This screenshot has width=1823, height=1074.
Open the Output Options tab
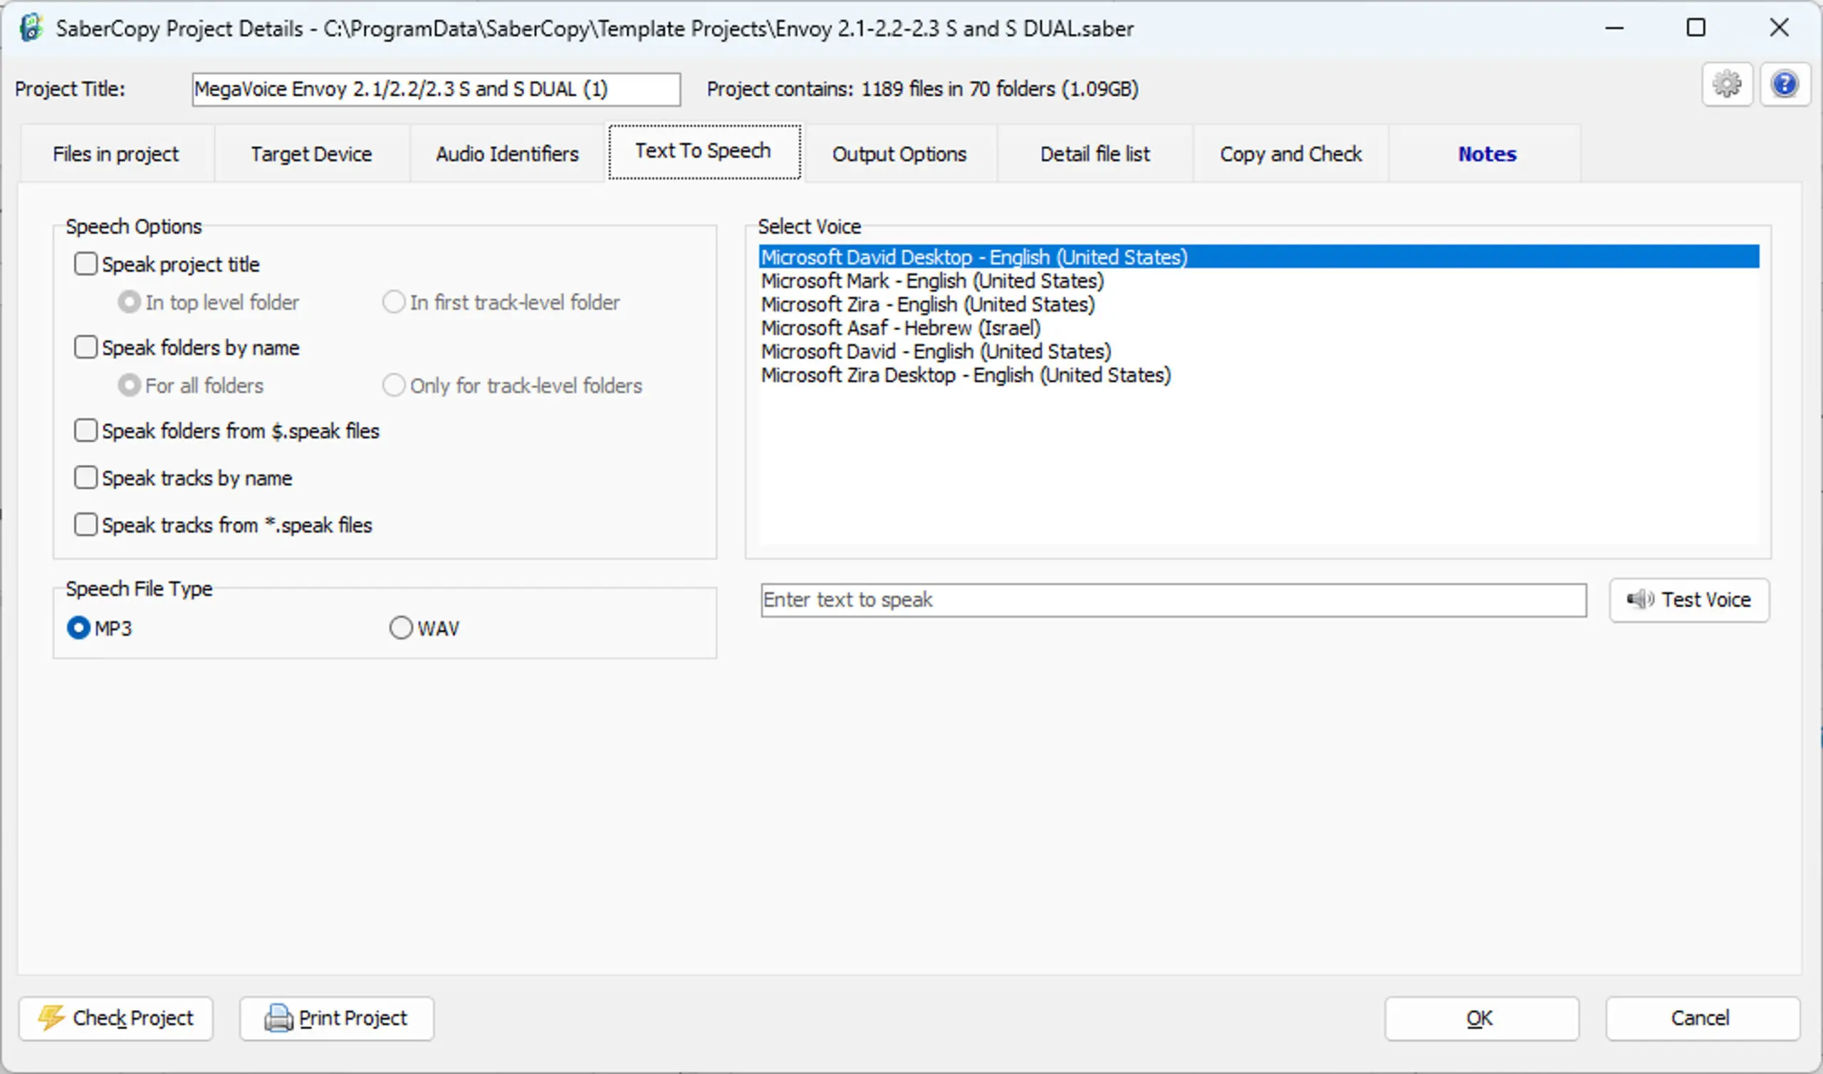[899, 154]
